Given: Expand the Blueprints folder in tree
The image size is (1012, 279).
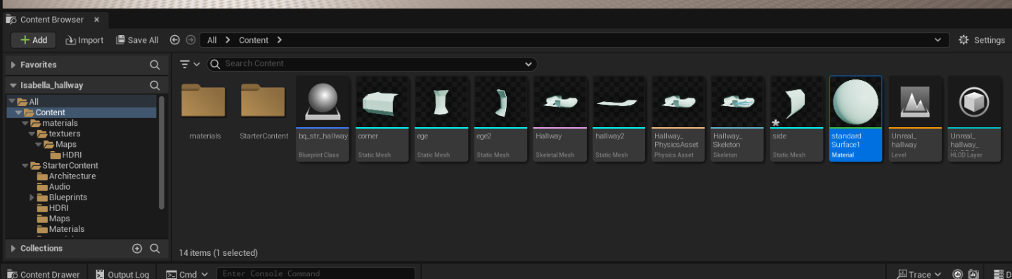Looking at the screenshot, I should (32, 197).
